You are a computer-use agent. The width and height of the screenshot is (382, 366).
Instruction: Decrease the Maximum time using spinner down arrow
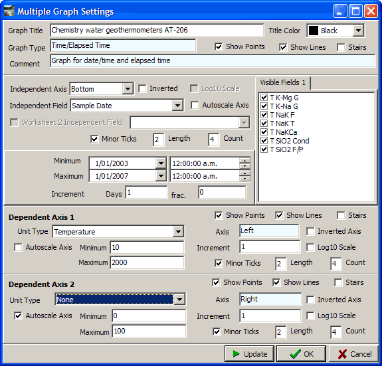[x=244, y=179]
